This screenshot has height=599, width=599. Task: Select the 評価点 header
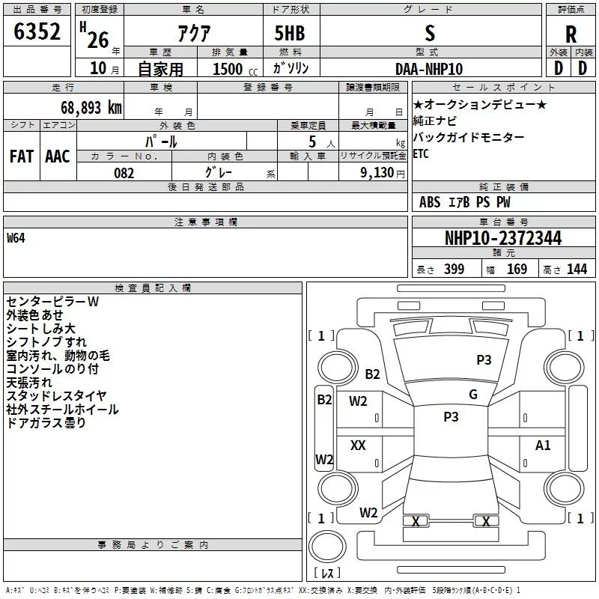[x=571, y=10]
